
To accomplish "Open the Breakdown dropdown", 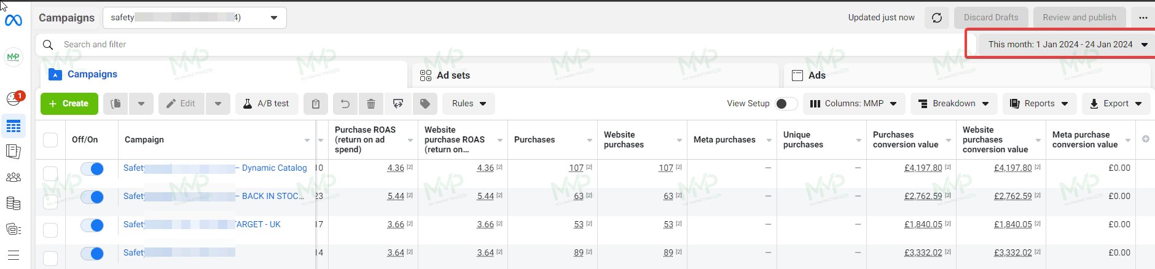I will tap(953, 104).
